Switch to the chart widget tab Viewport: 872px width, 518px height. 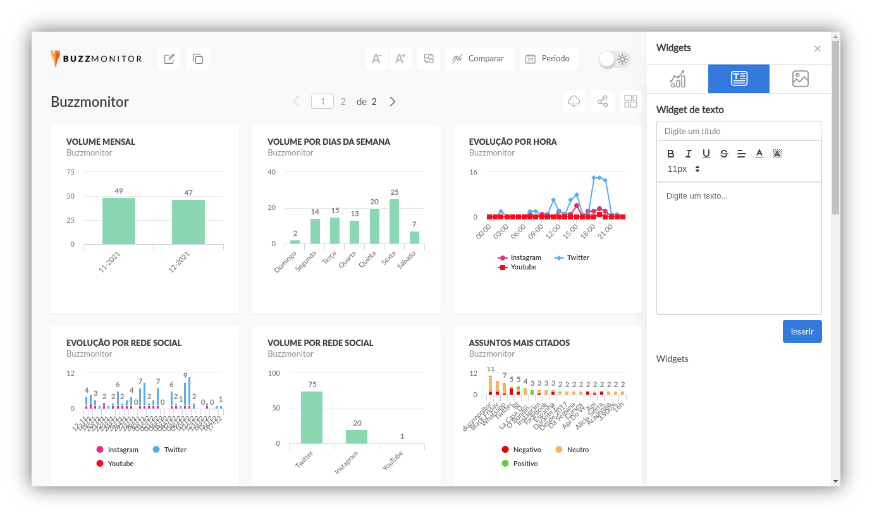coord(677,79)
